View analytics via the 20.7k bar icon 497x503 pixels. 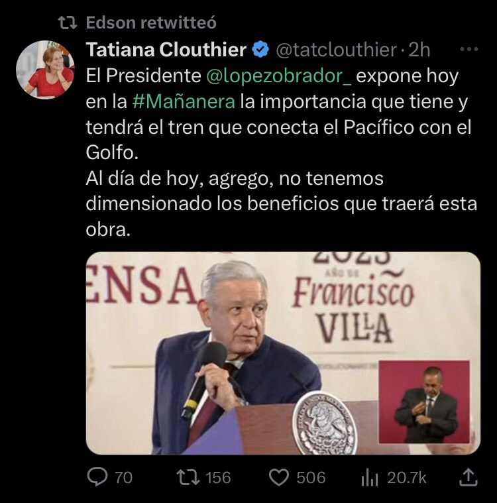pos(369,478)
